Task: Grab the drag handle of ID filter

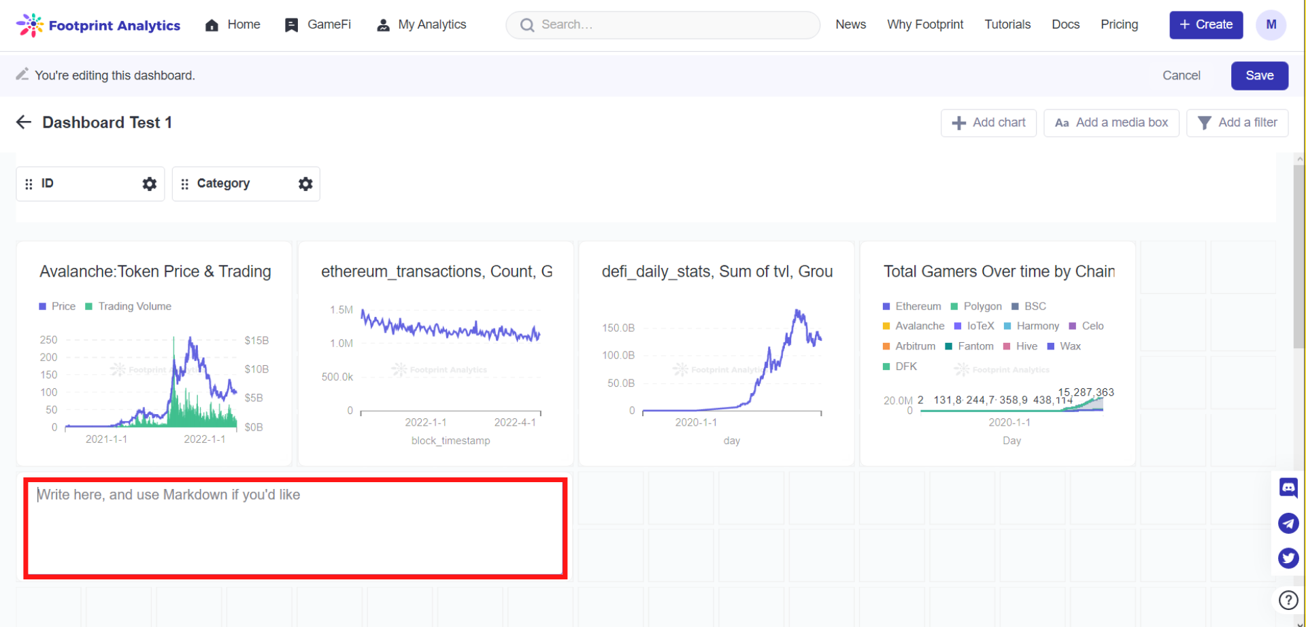Action: [29, 184]
